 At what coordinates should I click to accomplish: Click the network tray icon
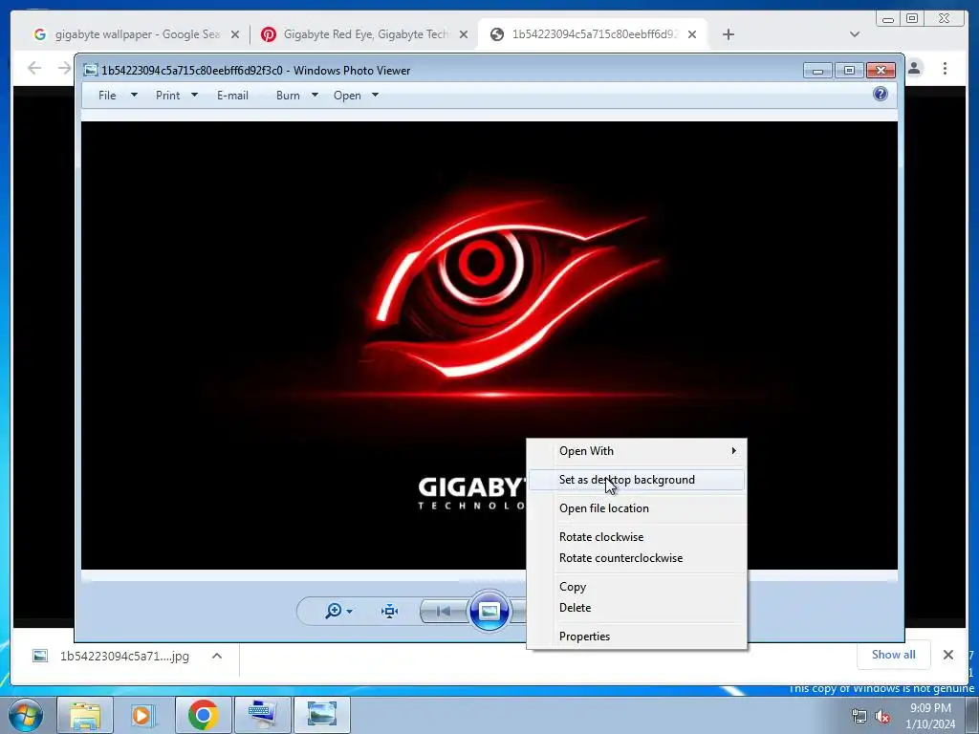(859, 716)
